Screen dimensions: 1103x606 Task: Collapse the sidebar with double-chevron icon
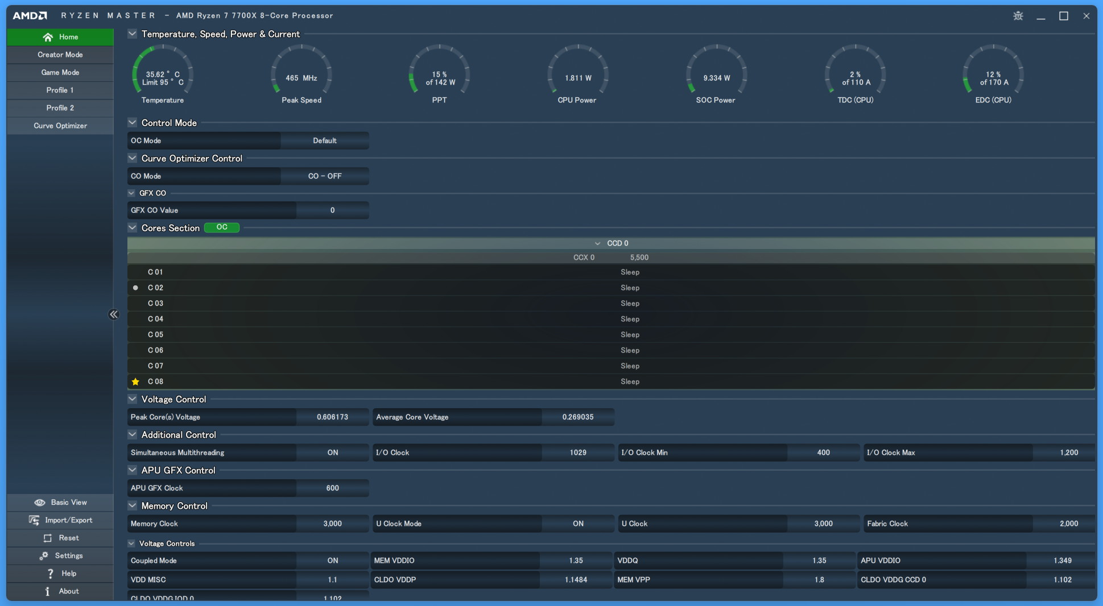(x=114, y=314)
